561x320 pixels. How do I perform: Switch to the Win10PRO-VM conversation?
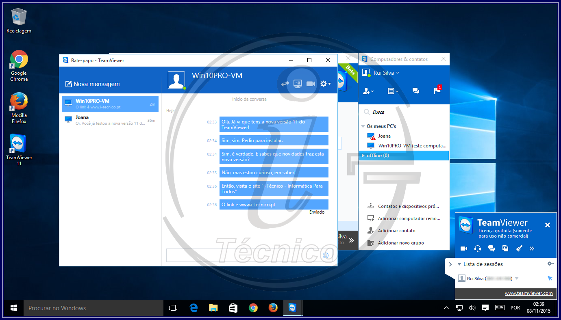tap(110, 104)
